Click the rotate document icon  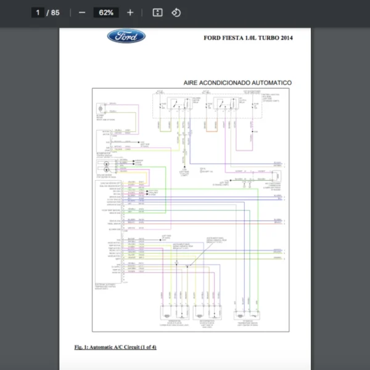pyautogui.click(x=176, y=12)
